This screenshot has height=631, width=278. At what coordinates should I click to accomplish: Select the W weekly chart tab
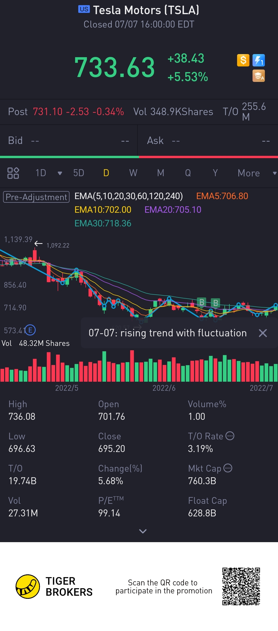click(133, 173)
